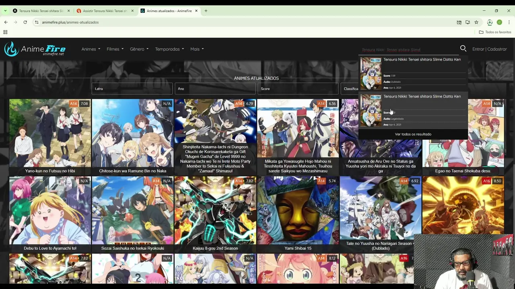This screenshot has width=515, height=289.
Task: Expand the Gênero menu
Action: click(139, 49)
